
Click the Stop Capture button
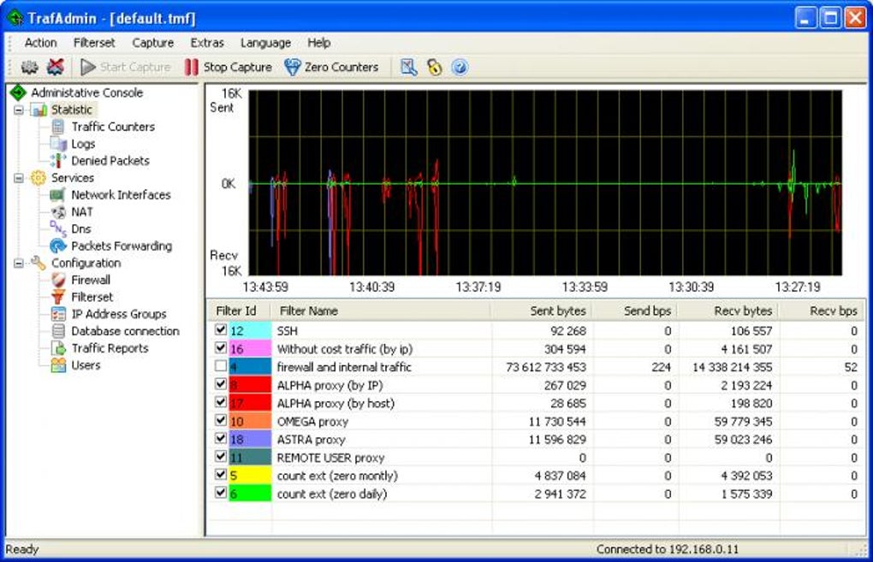229,68
